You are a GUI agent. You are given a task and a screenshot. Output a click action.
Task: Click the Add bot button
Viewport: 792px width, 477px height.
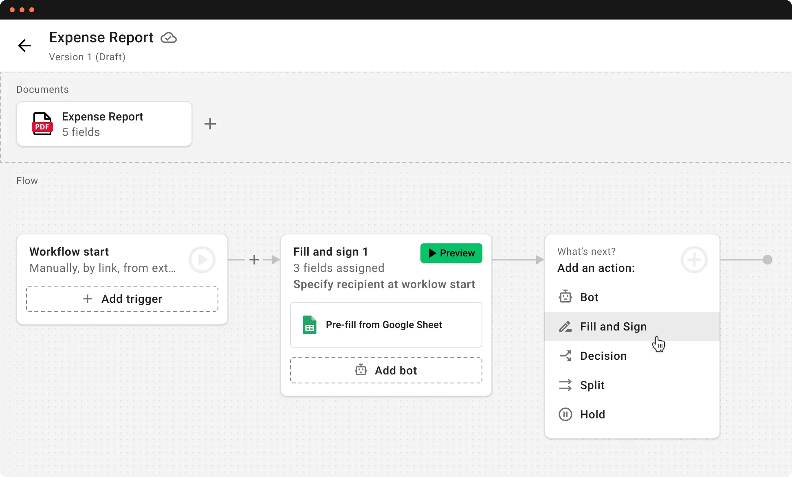click(386, 371)
